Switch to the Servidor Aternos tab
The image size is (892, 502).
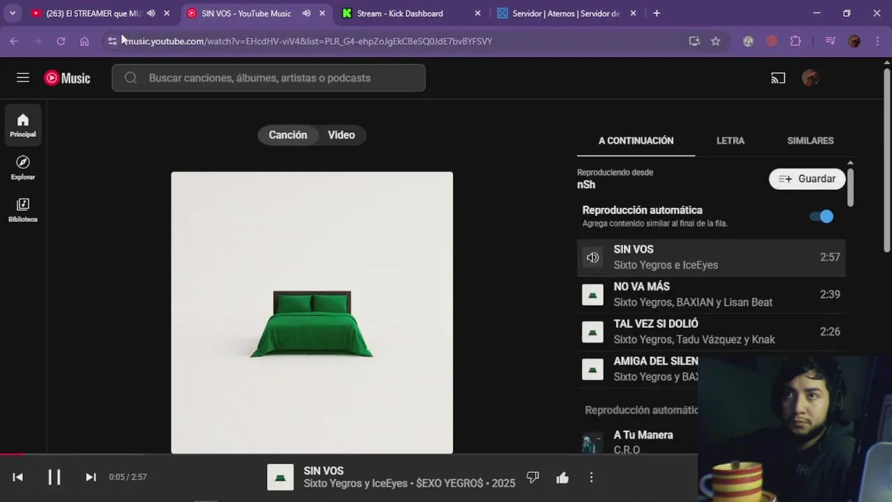click(566, 13)
